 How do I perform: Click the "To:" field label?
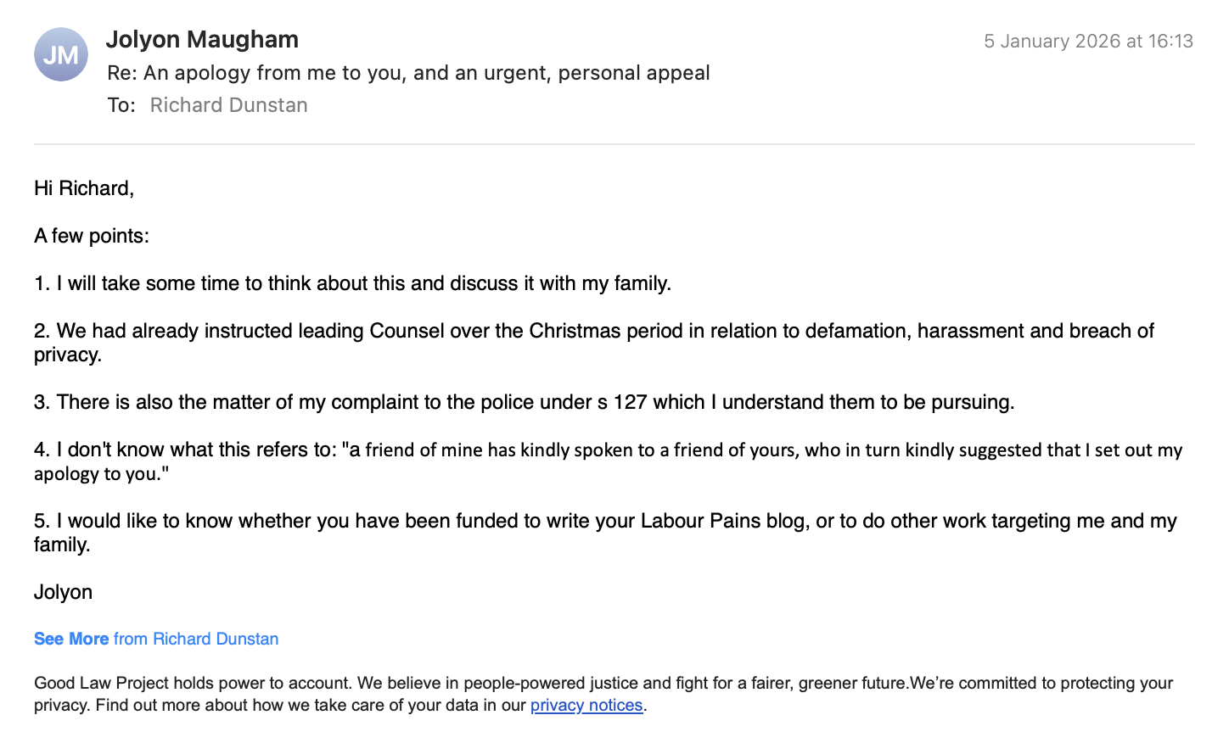click(x=121, y=105)
